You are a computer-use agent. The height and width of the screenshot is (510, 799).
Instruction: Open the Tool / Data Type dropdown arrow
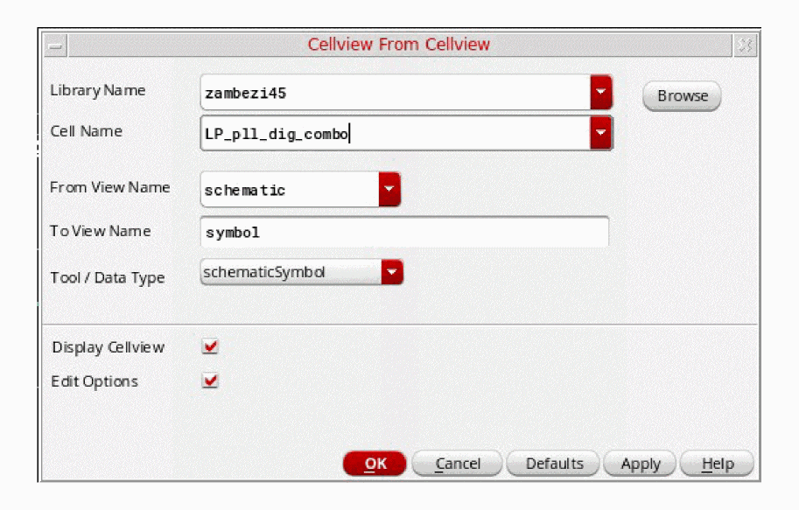point(392,273)
